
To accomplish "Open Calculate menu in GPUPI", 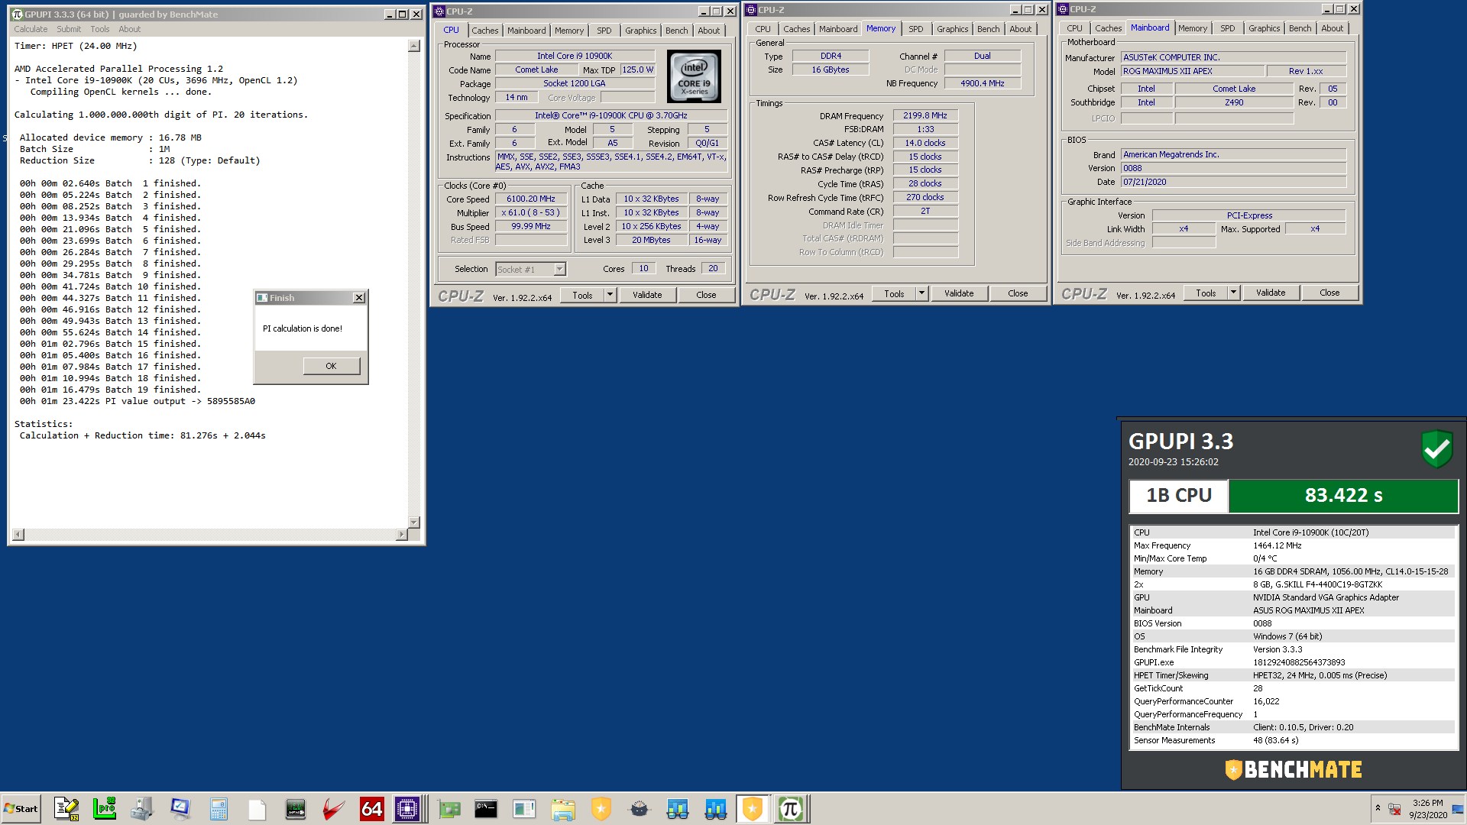I will click(31, 29).
